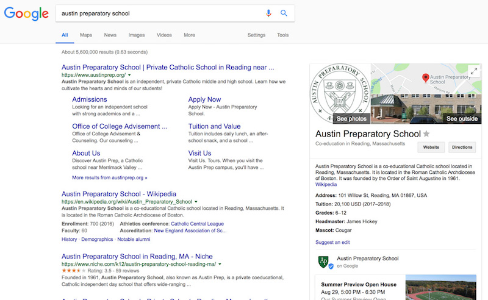Click the star icon beside Austin Preparatory School
This screenshot has height=300, width=488.
[426, 134]
